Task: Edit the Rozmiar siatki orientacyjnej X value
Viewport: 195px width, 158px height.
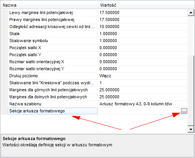Action: point(143,62)
